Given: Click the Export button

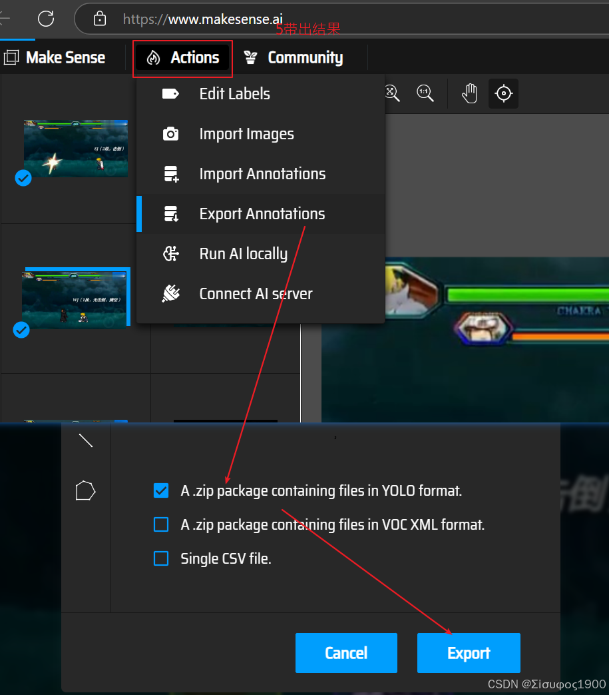Looking at the screenshot, I should (x=469, y=653).
